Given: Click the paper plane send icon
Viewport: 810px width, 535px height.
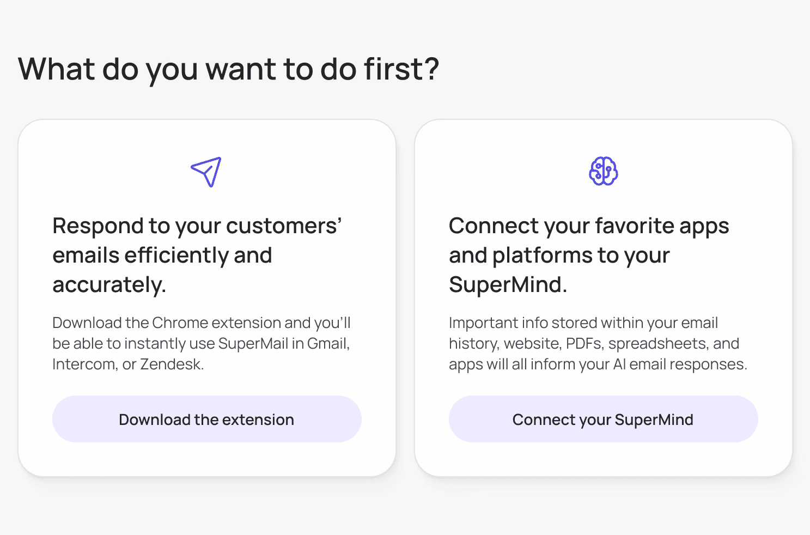Looking at the screenshot, I should 206,172.
